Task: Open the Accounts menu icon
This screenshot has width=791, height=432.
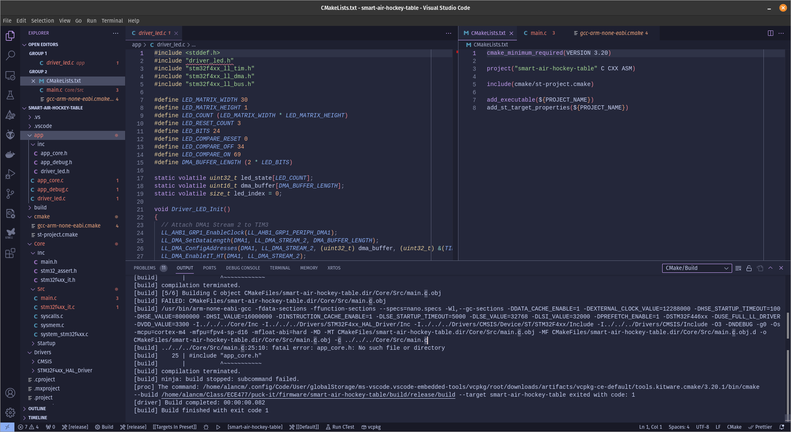Action: pos(10,393)
